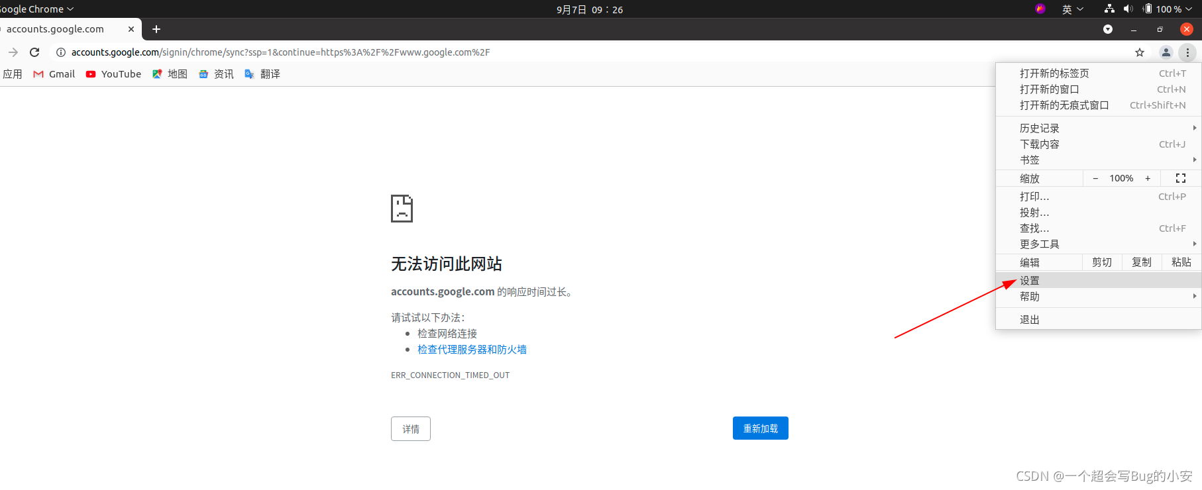This screenshot has height=490, width=1202.
Task: Click the 详情 details button
Action: 411,429
